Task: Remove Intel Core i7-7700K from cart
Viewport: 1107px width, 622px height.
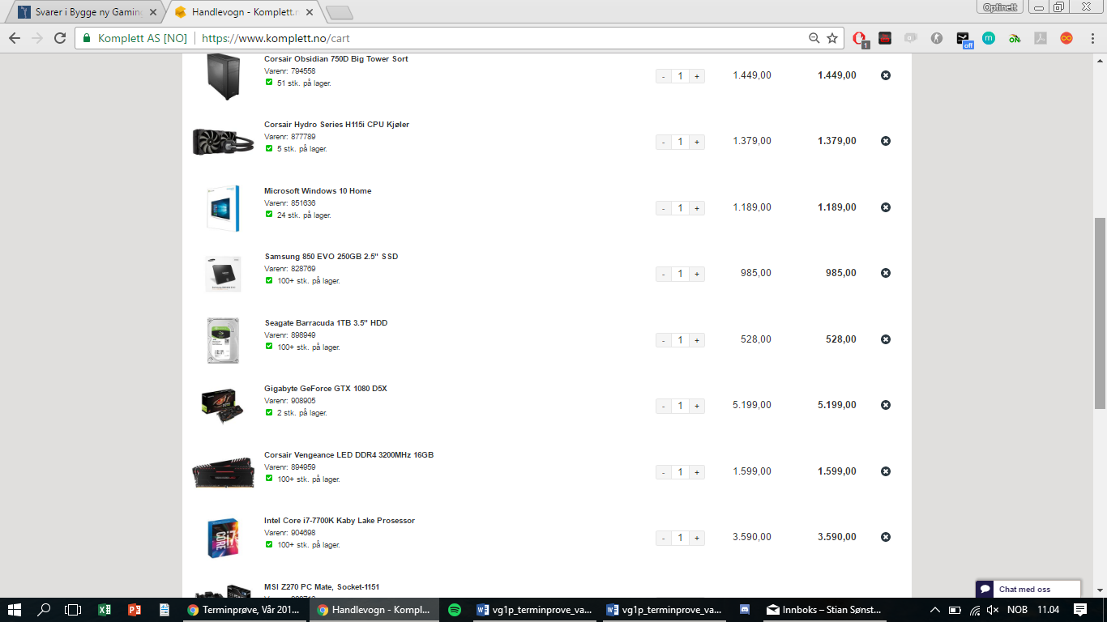Action: (886, 537)
